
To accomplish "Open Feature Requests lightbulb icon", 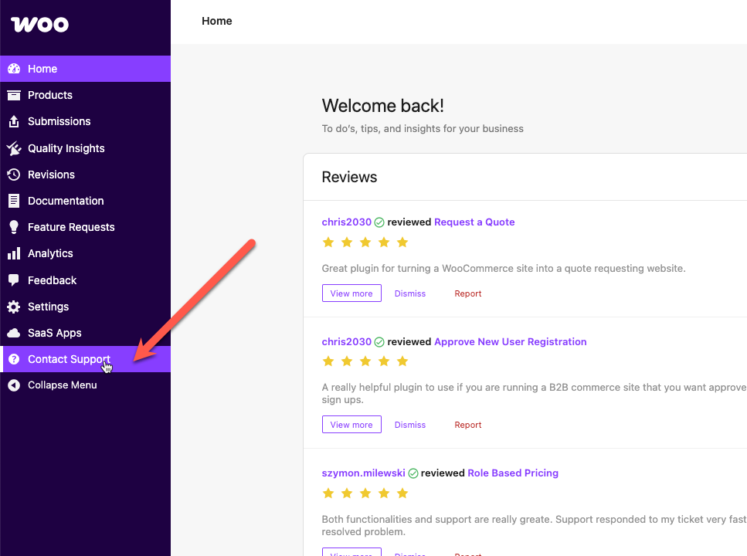I will (x=14, y=227).
